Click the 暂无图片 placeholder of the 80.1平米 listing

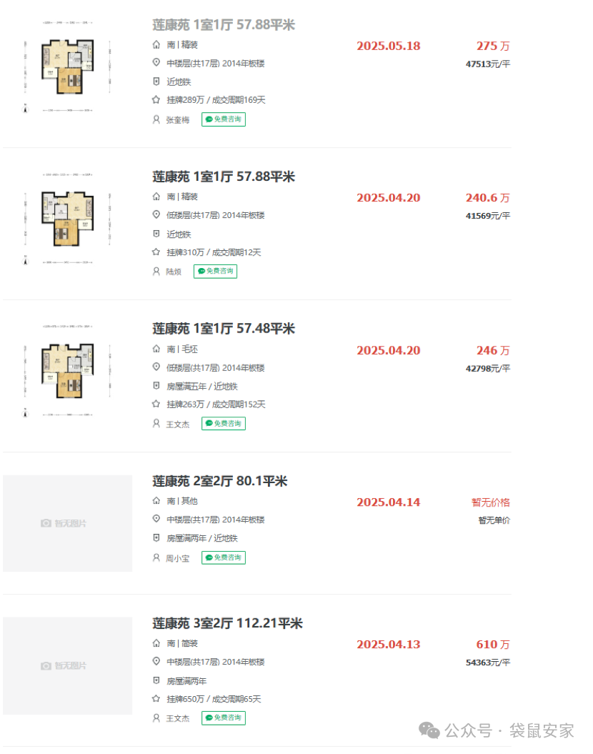point(67,523)
